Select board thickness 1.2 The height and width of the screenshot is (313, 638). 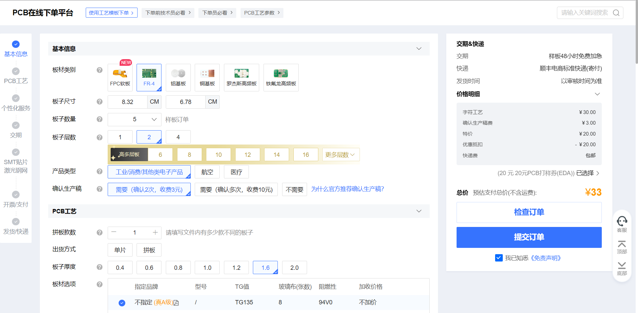point(236,267)
